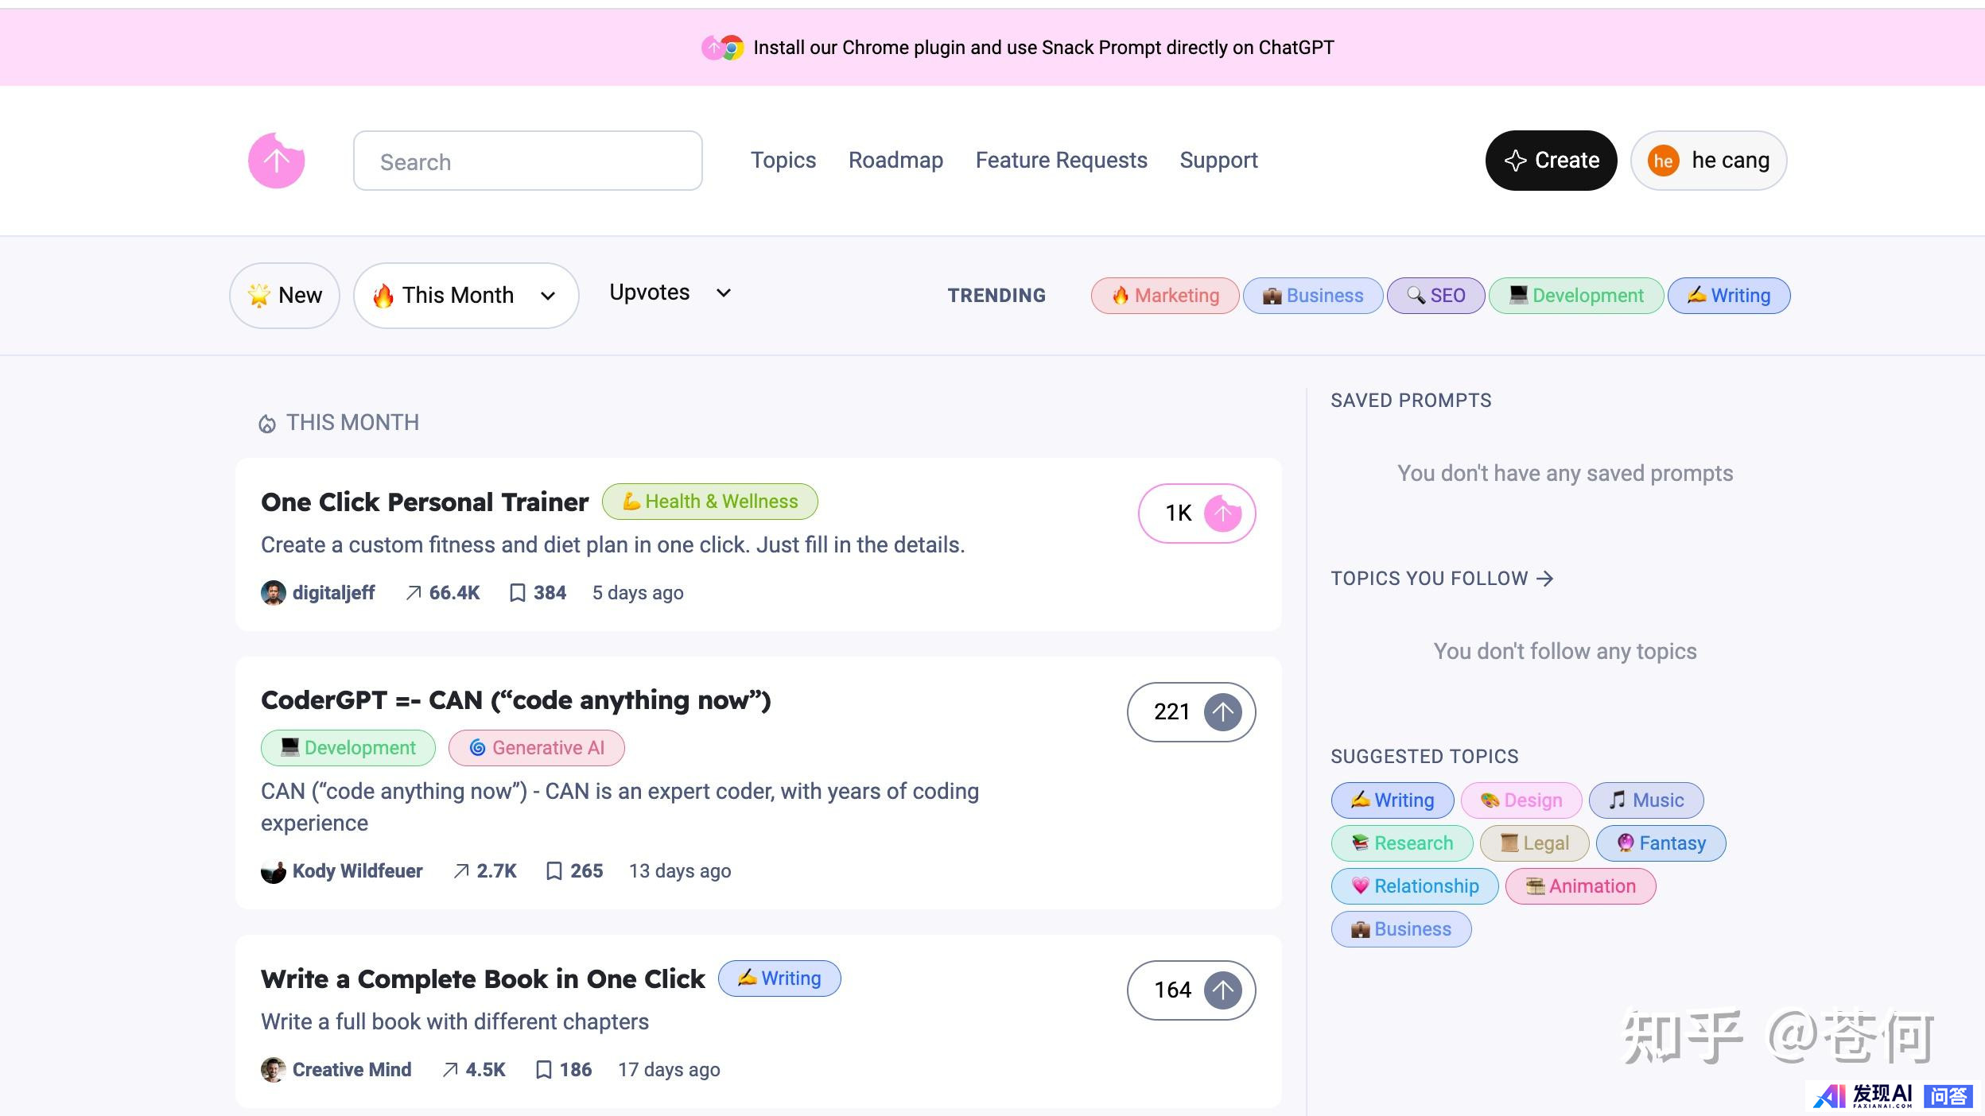This screenshot has width=1985, height=1116.
Task: Click the Create button
Action: (x=1551, y=161)
